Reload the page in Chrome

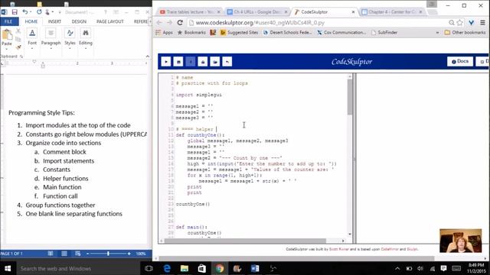click(x=180, y=22)
